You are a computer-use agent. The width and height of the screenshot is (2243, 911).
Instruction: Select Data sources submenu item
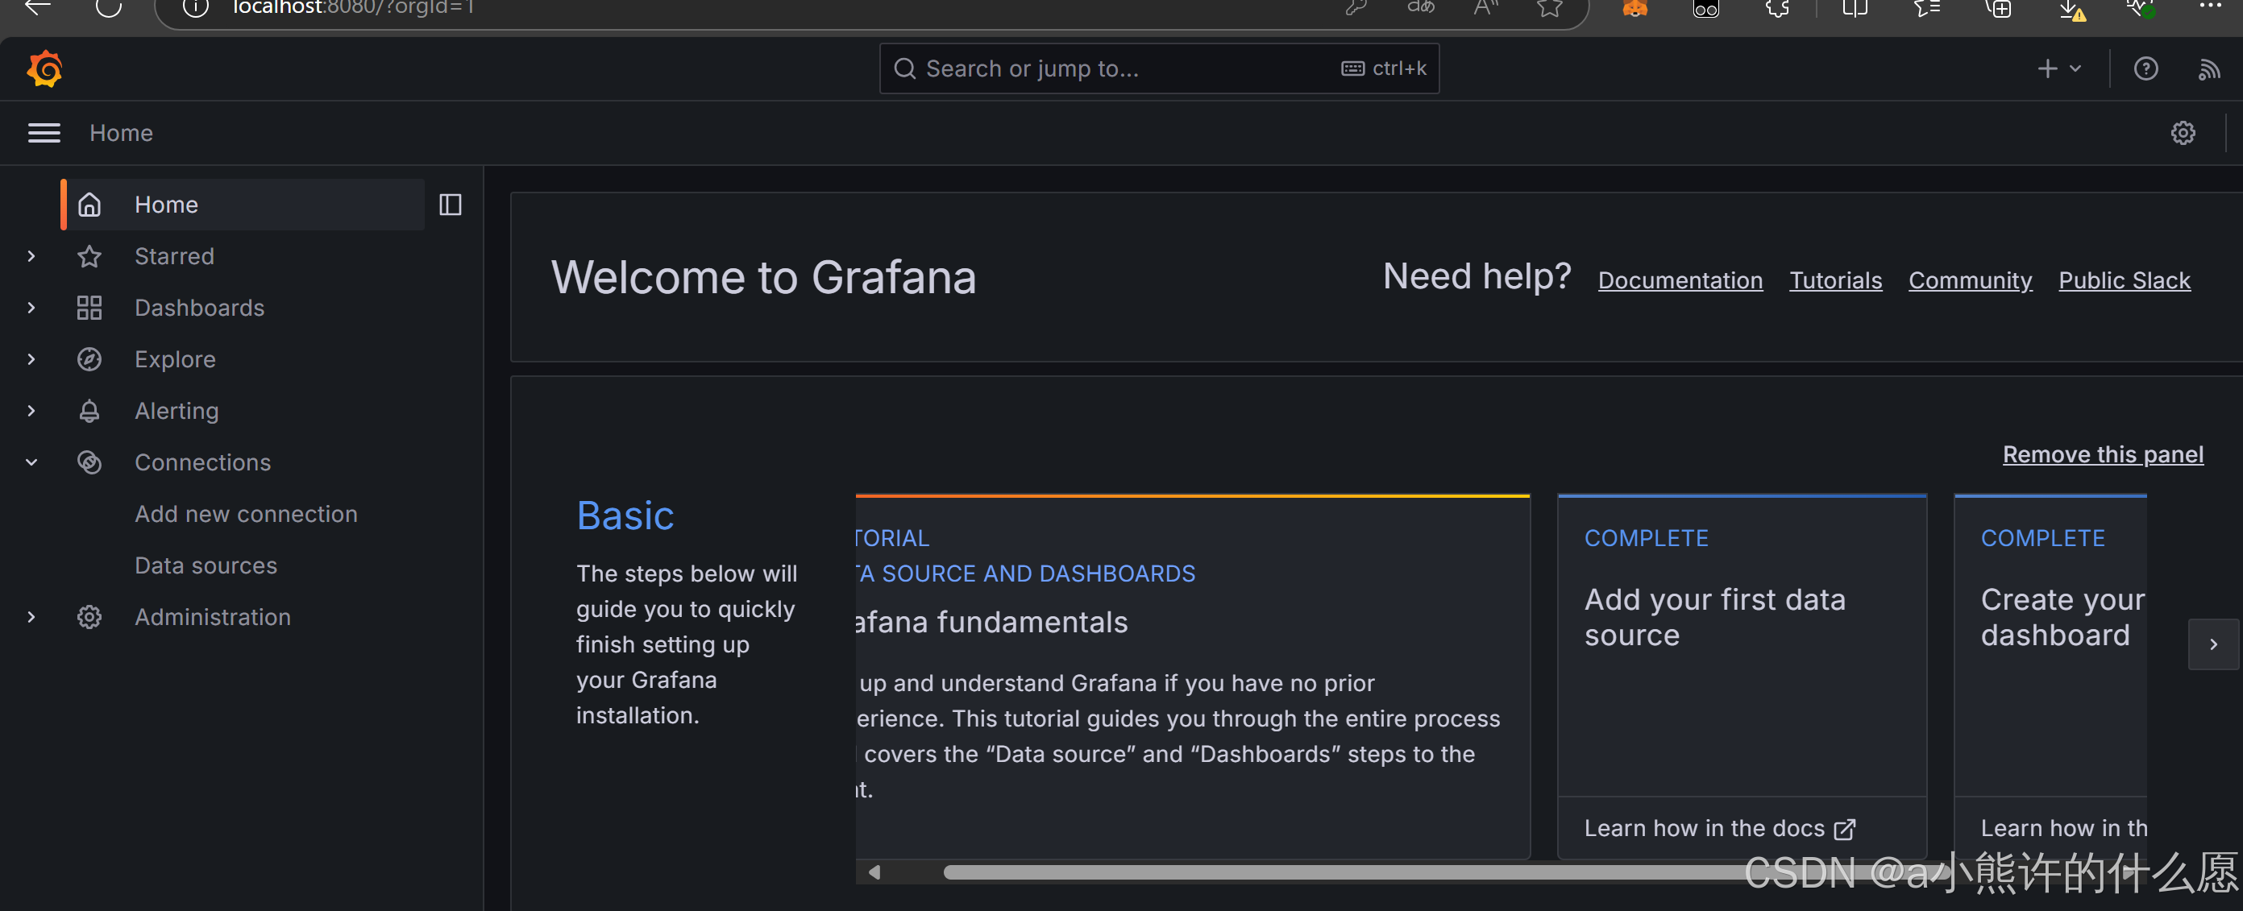pos(206,565)
